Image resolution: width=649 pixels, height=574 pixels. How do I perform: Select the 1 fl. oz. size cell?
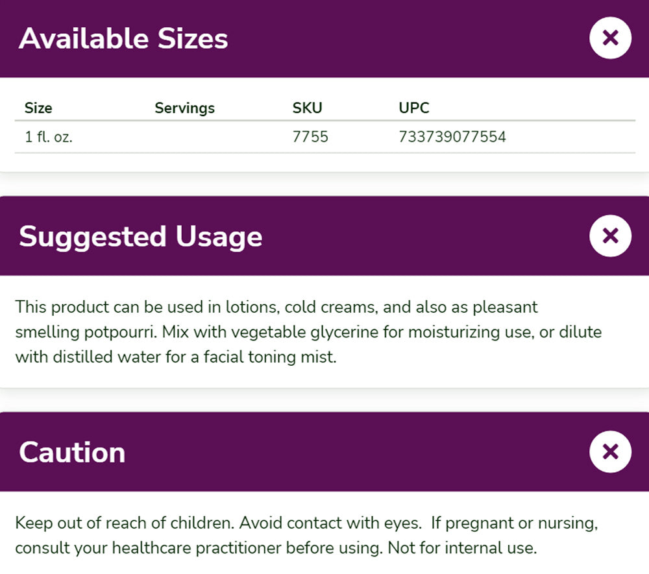48,137
